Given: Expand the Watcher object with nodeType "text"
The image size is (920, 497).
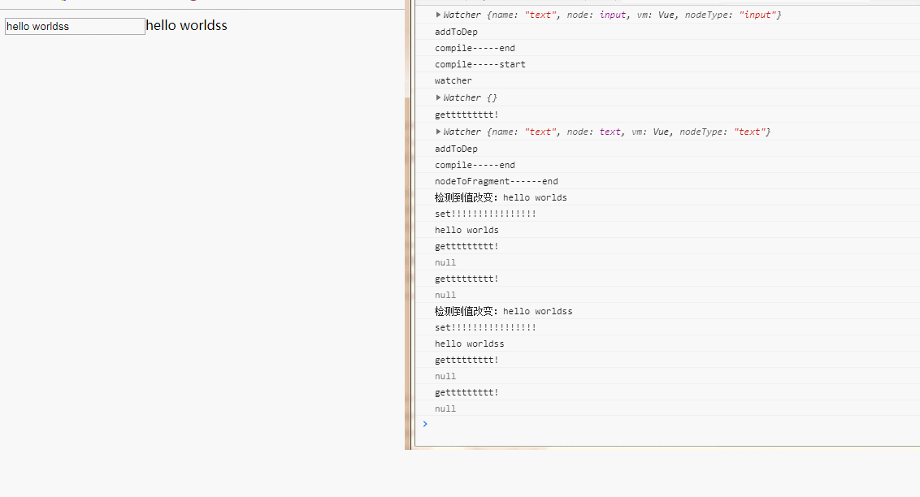Looking at the screenshot, I should click(438, 132).
